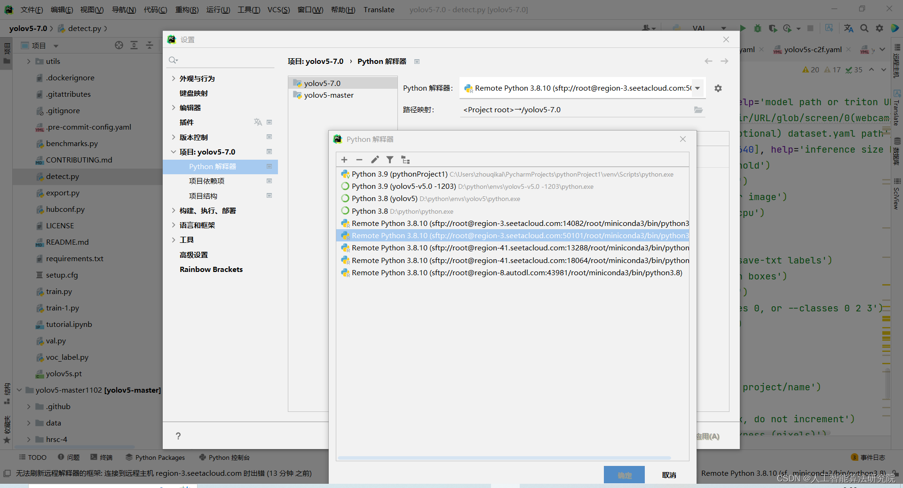Click the Debug bug icon in toolbar
The height and width of the screenshot is (488, 903).
(x=757, y=28)
